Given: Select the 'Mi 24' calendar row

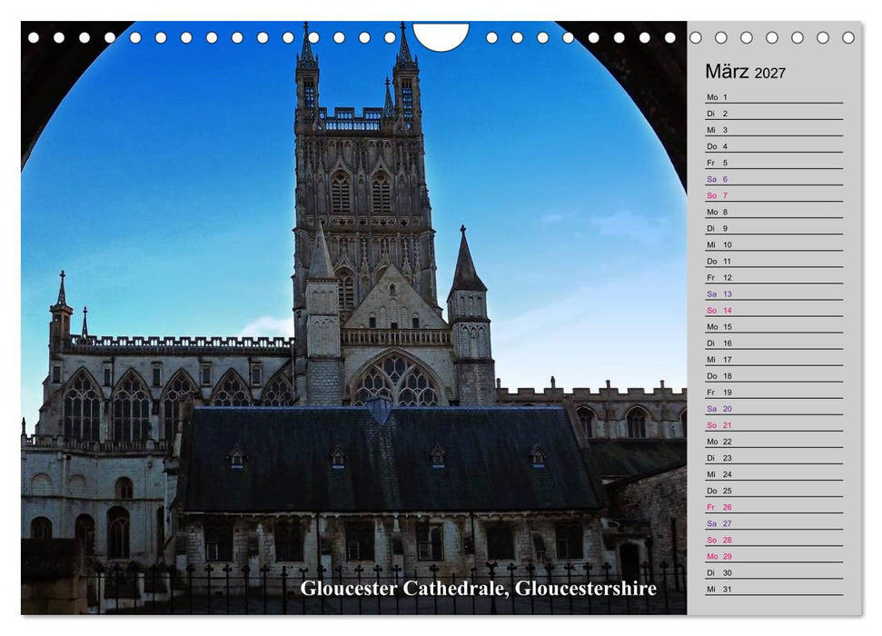Looking at the screenshot, I should coord(774,474).
